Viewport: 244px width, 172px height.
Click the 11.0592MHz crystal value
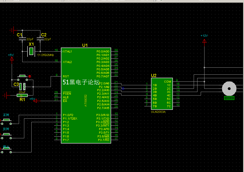[x=46, y=55]
